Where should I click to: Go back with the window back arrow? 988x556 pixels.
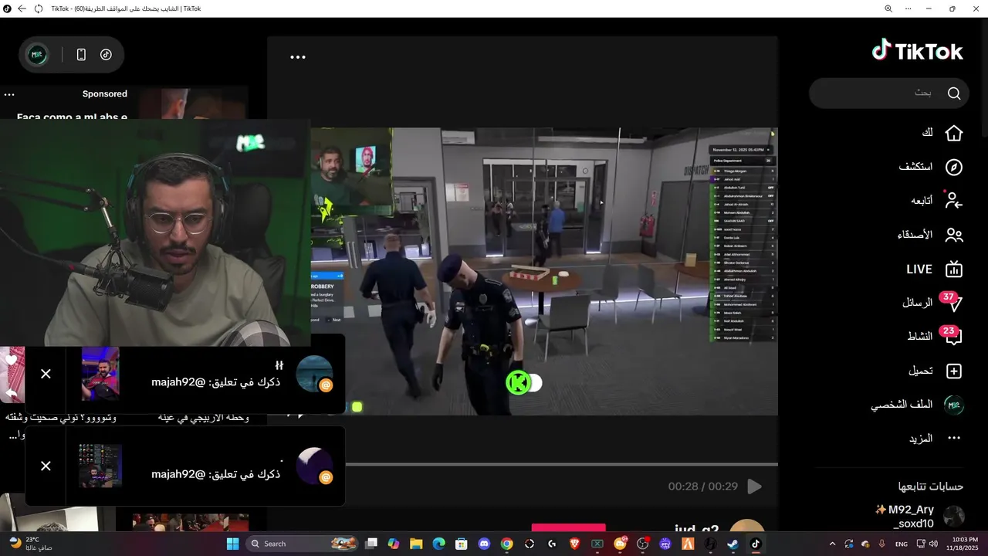(22, 8)
